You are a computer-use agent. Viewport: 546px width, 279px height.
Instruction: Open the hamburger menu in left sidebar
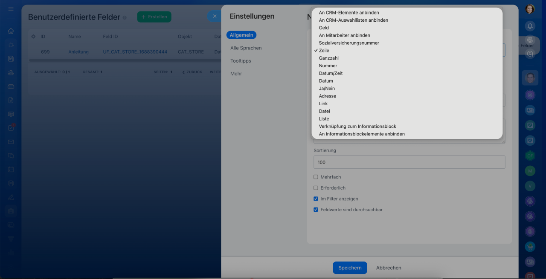pyautogui.click(x=11, y=9)
